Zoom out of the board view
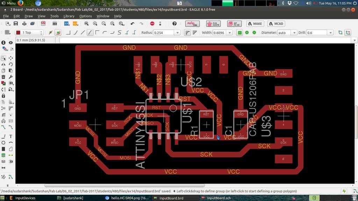This screenshot has width=358, height=201. point(103,23)
